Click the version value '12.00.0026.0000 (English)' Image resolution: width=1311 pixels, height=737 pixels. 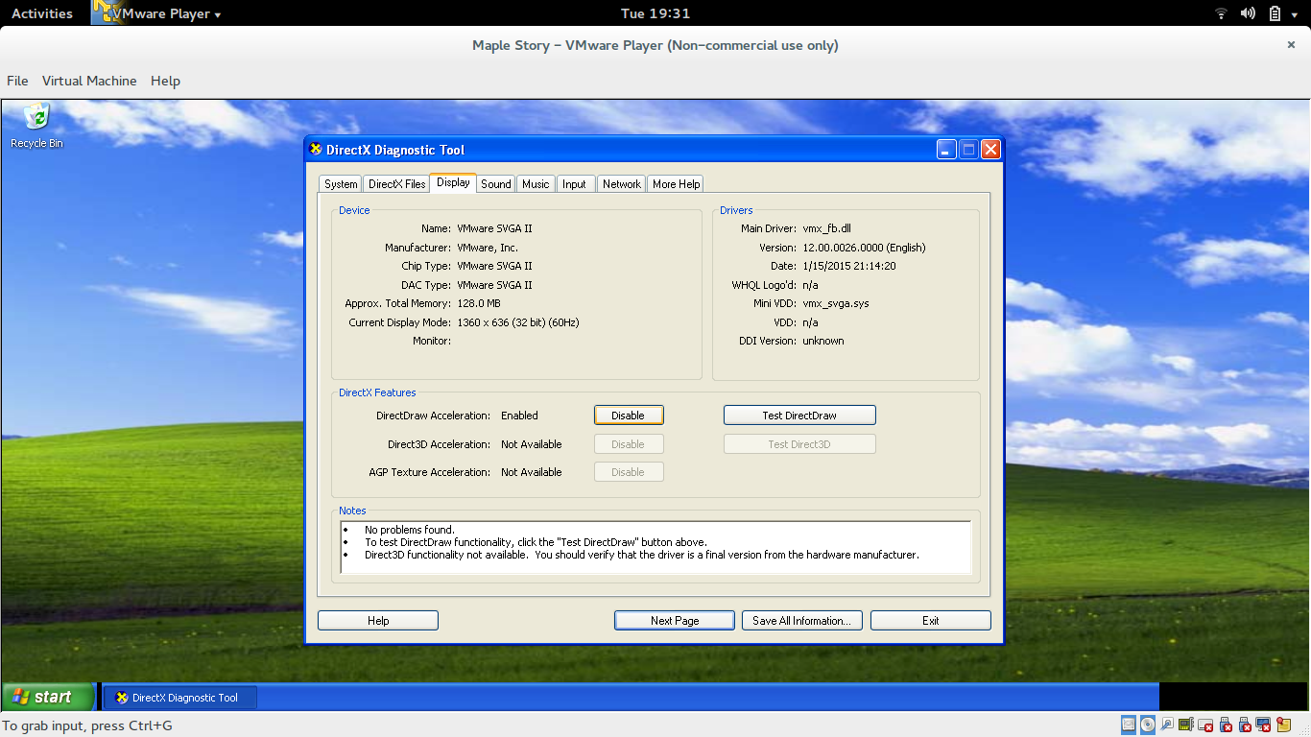864,248
